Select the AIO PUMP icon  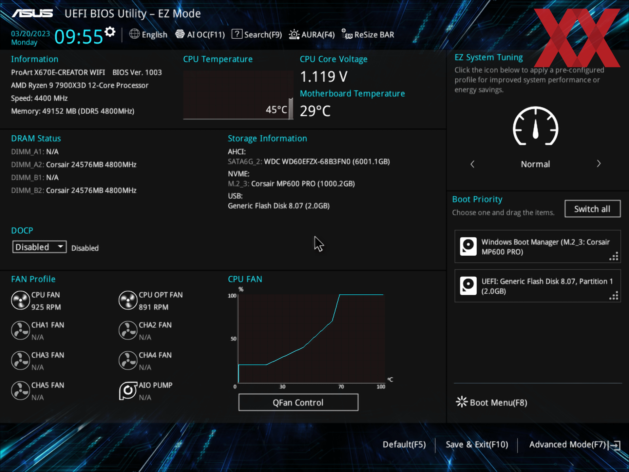pos(128,391)
